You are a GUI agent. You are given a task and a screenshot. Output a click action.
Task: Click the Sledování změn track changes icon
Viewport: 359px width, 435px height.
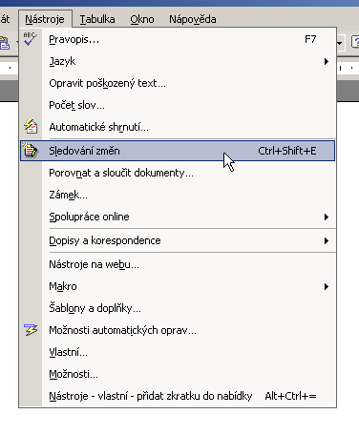pyautogui.click(x=31, y=151)
